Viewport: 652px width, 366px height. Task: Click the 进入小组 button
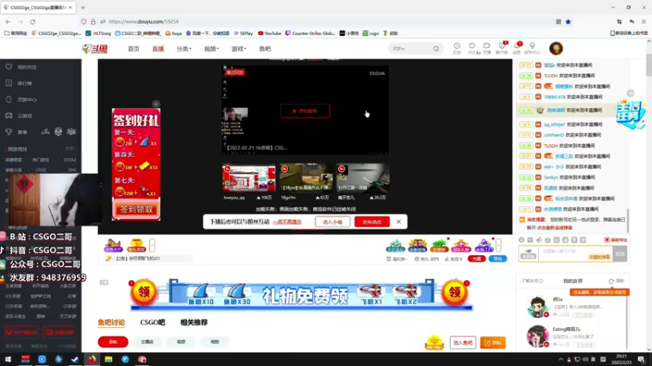pos(333,222)
